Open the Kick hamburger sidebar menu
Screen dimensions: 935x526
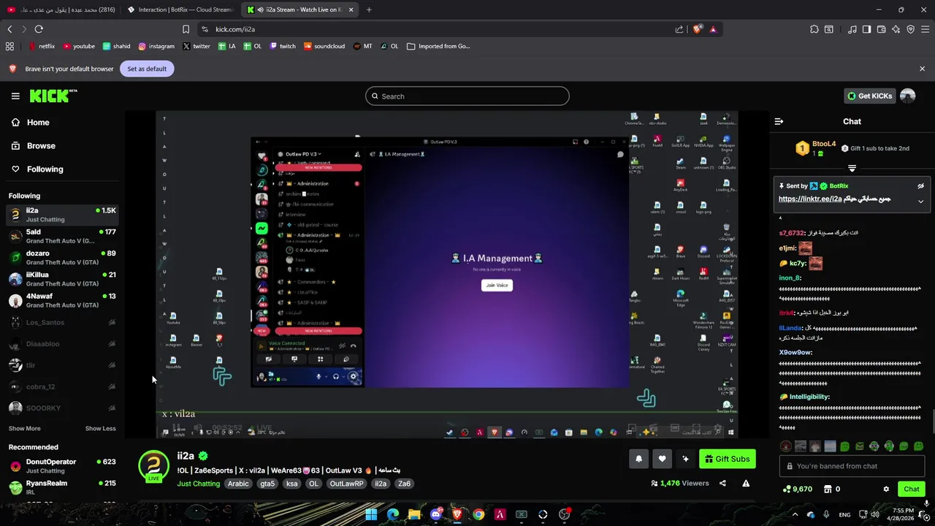(x=15, y=96)
